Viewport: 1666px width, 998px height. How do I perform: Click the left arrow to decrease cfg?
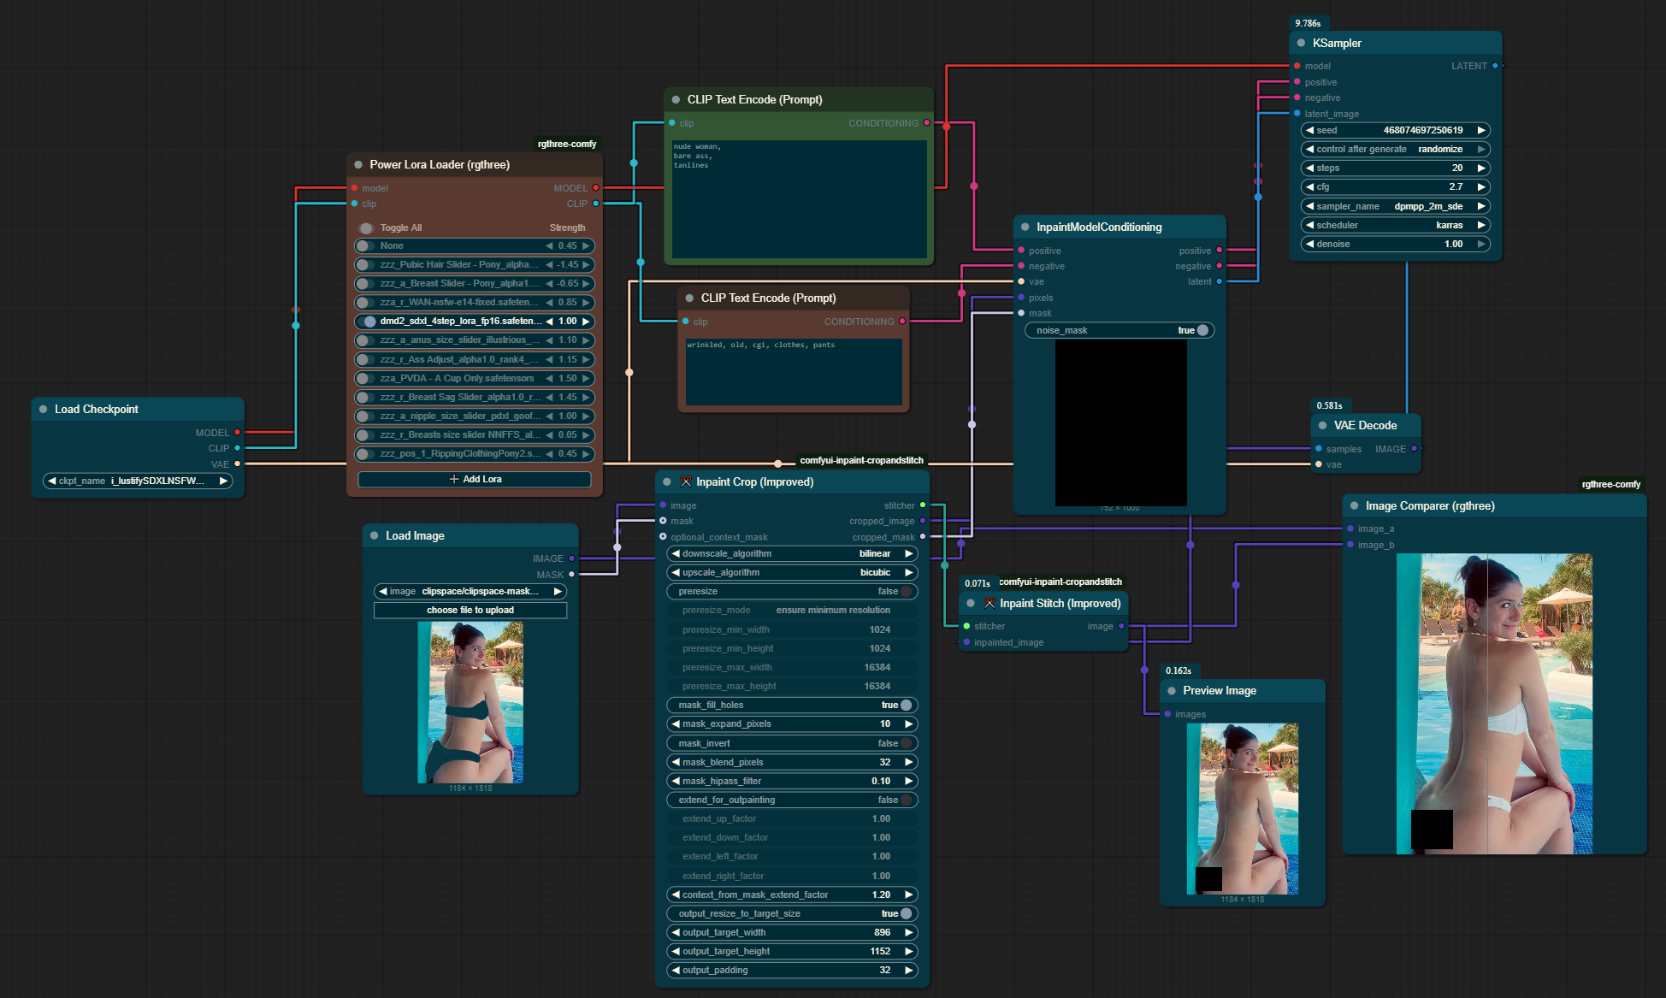(1309, 186)
